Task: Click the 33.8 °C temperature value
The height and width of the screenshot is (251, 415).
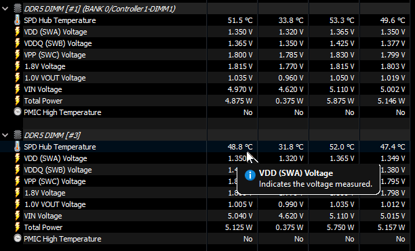Action: 291,20
